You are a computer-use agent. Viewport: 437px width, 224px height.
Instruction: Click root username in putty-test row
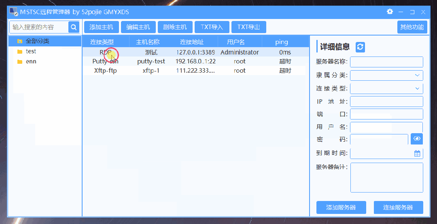click(240, 61)
